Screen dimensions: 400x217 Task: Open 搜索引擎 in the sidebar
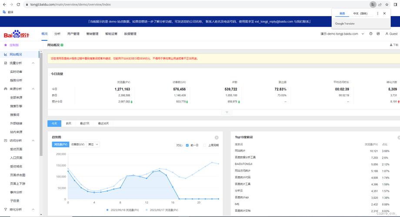16,106
